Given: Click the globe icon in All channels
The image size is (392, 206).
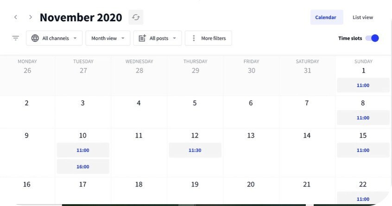Looking at the screenshot, I should (35, 38).
